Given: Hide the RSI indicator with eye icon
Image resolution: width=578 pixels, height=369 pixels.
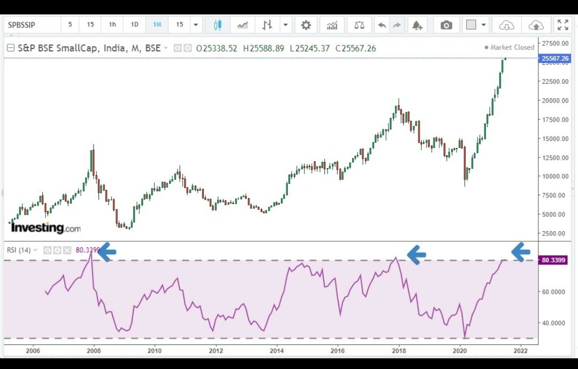Looking at the screenshot, I should pos(47,250).
